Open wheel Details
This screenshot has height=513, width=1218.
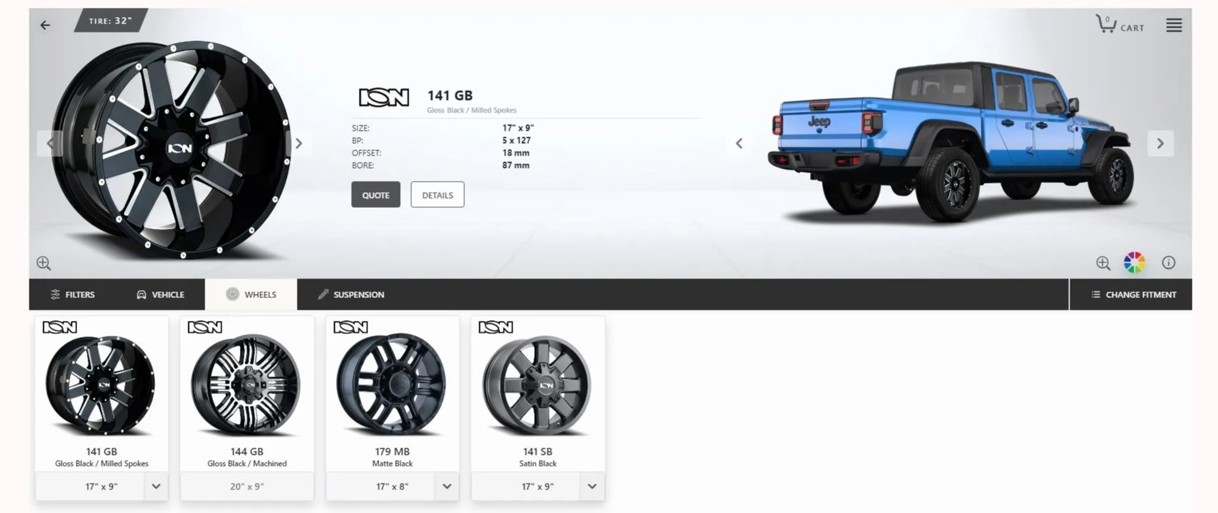point(437,195)
